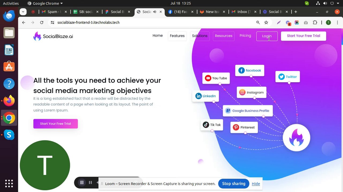Image resolution: width=343 pixels, height=192 pixels.
Task: Open a new browser tab
Action: (296, 12)
